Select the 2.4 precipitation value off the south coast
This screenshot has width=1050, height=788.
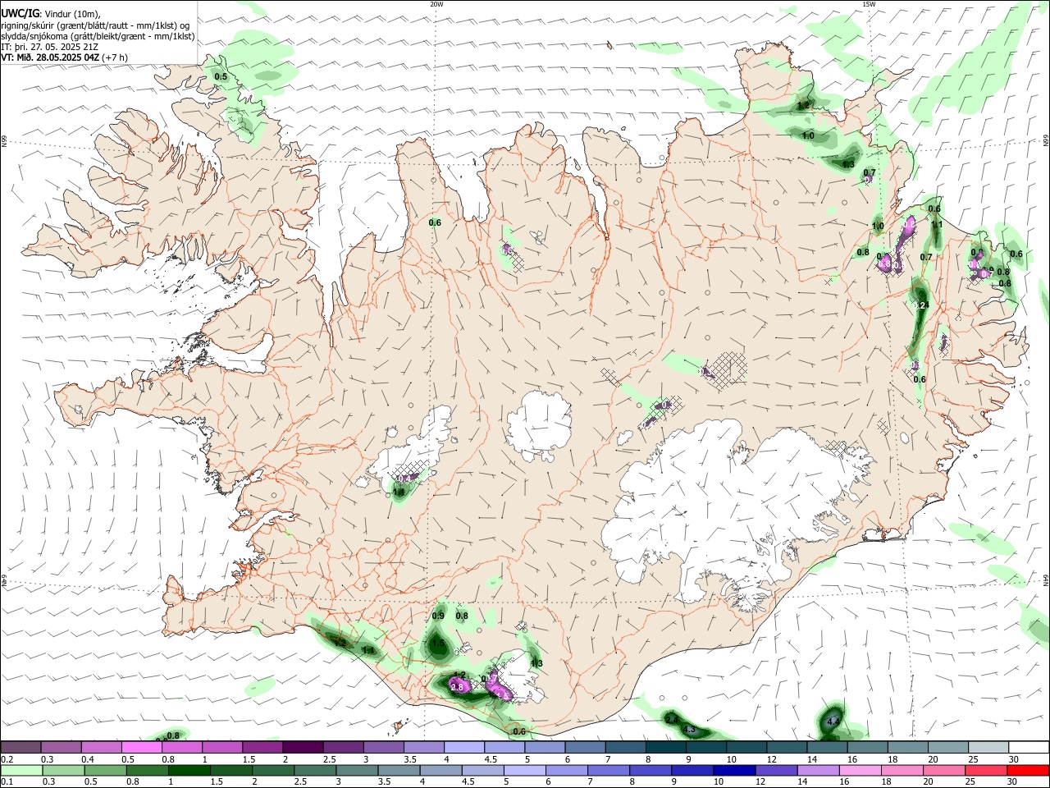(x=671, y=719)
